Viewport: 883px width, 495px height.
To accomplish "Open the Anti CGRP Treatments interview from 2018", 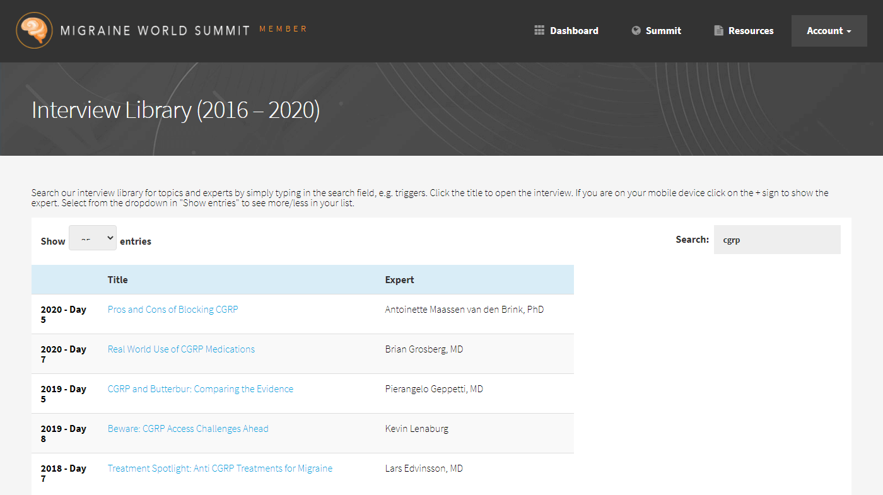I will [x=219, y=468].
